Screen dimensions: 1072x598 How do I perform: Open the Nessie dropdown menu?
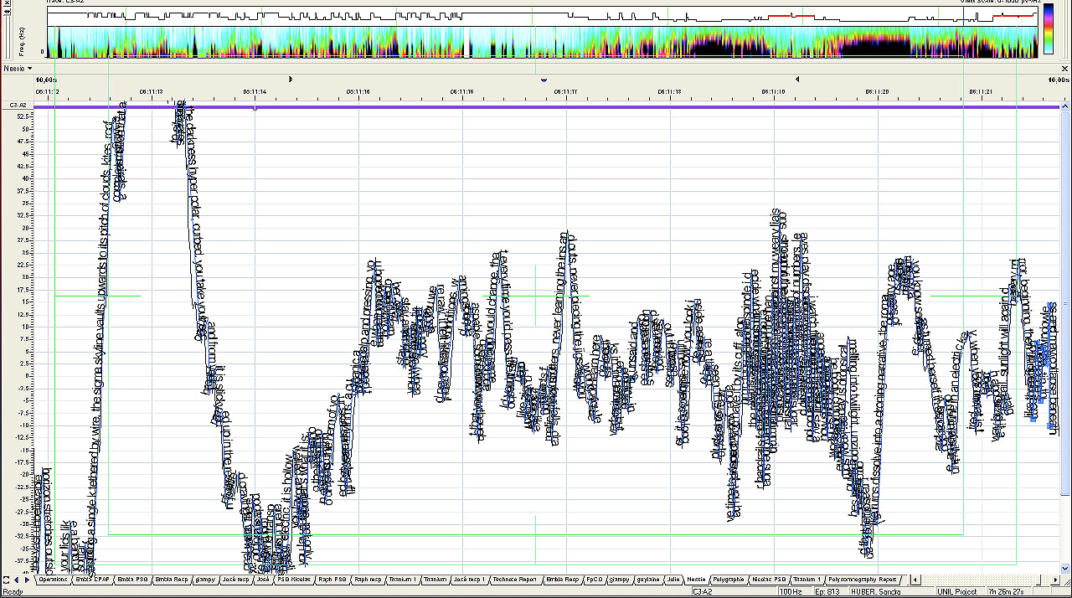click(18, 68)
